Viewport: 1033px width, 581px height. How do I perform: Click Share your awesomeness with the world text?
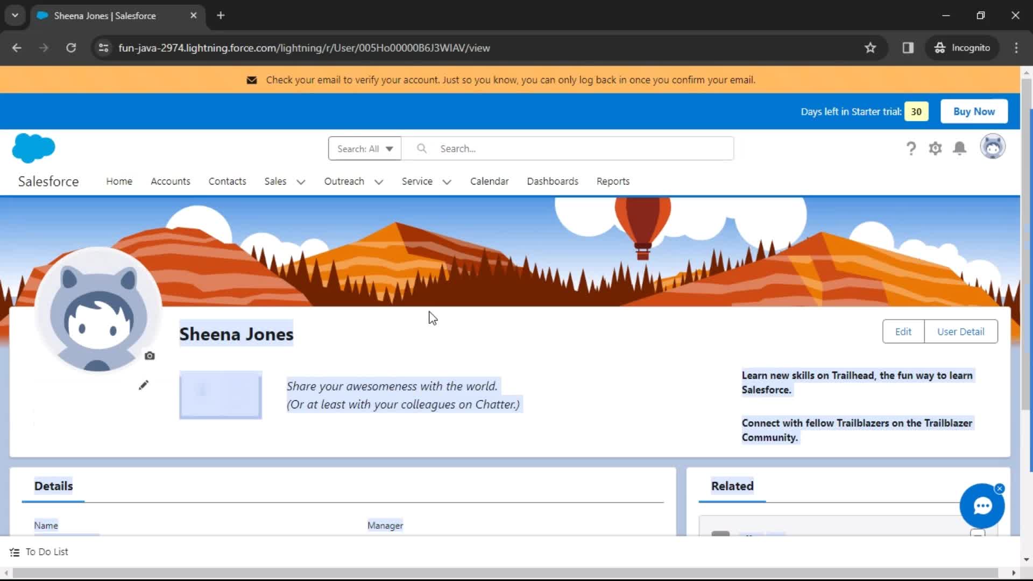point(392,386)
